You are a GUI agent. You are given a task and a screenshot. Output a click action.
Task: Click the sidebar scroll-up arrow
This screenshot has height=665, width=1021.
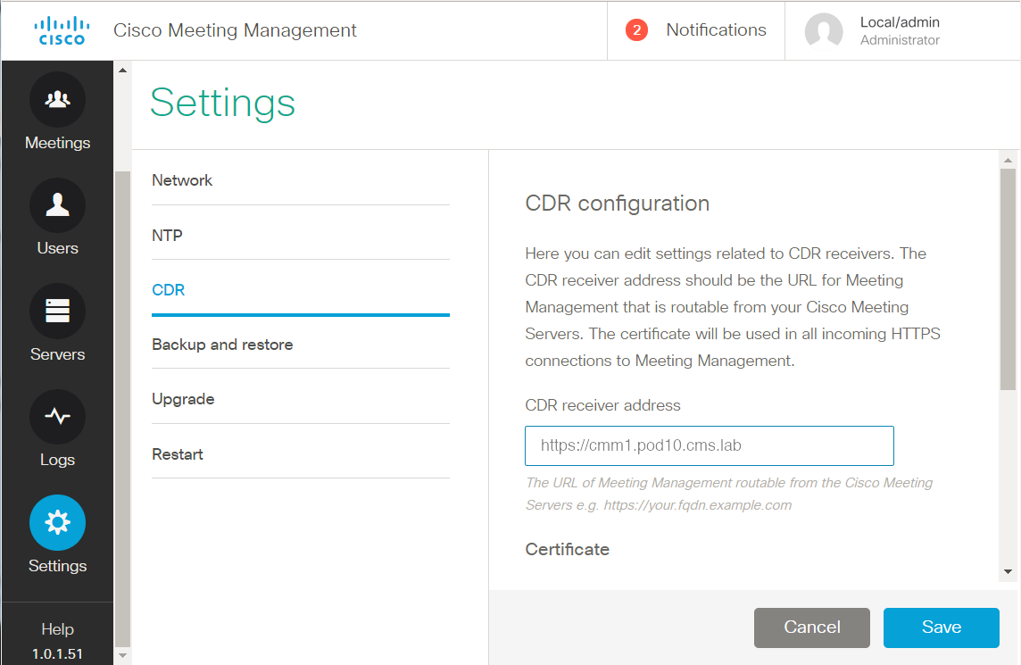pos(122,70)
